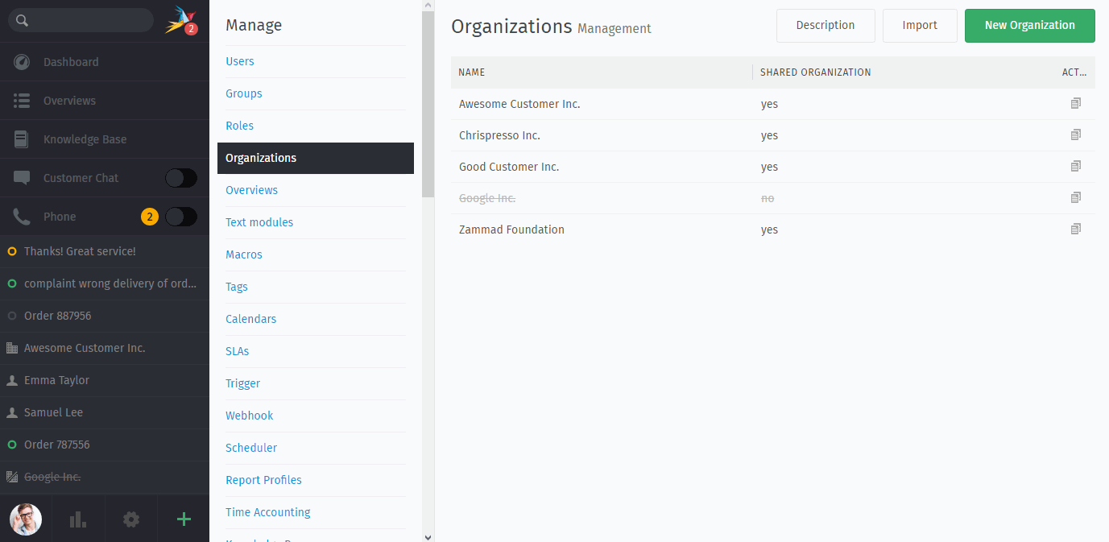The width and height of the screenshot is (1109, 542).
Task: Open Zammad Foundation table row
Action: 773,230
